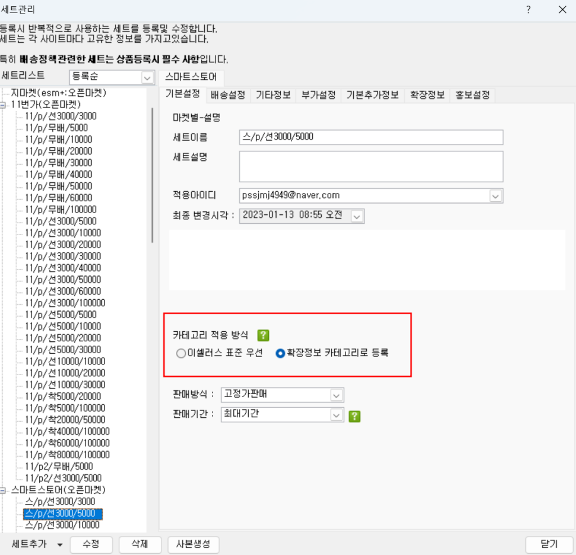576x555 pixels.
Task: Click into the 세트이름 input field
Action: coord(371,137)
